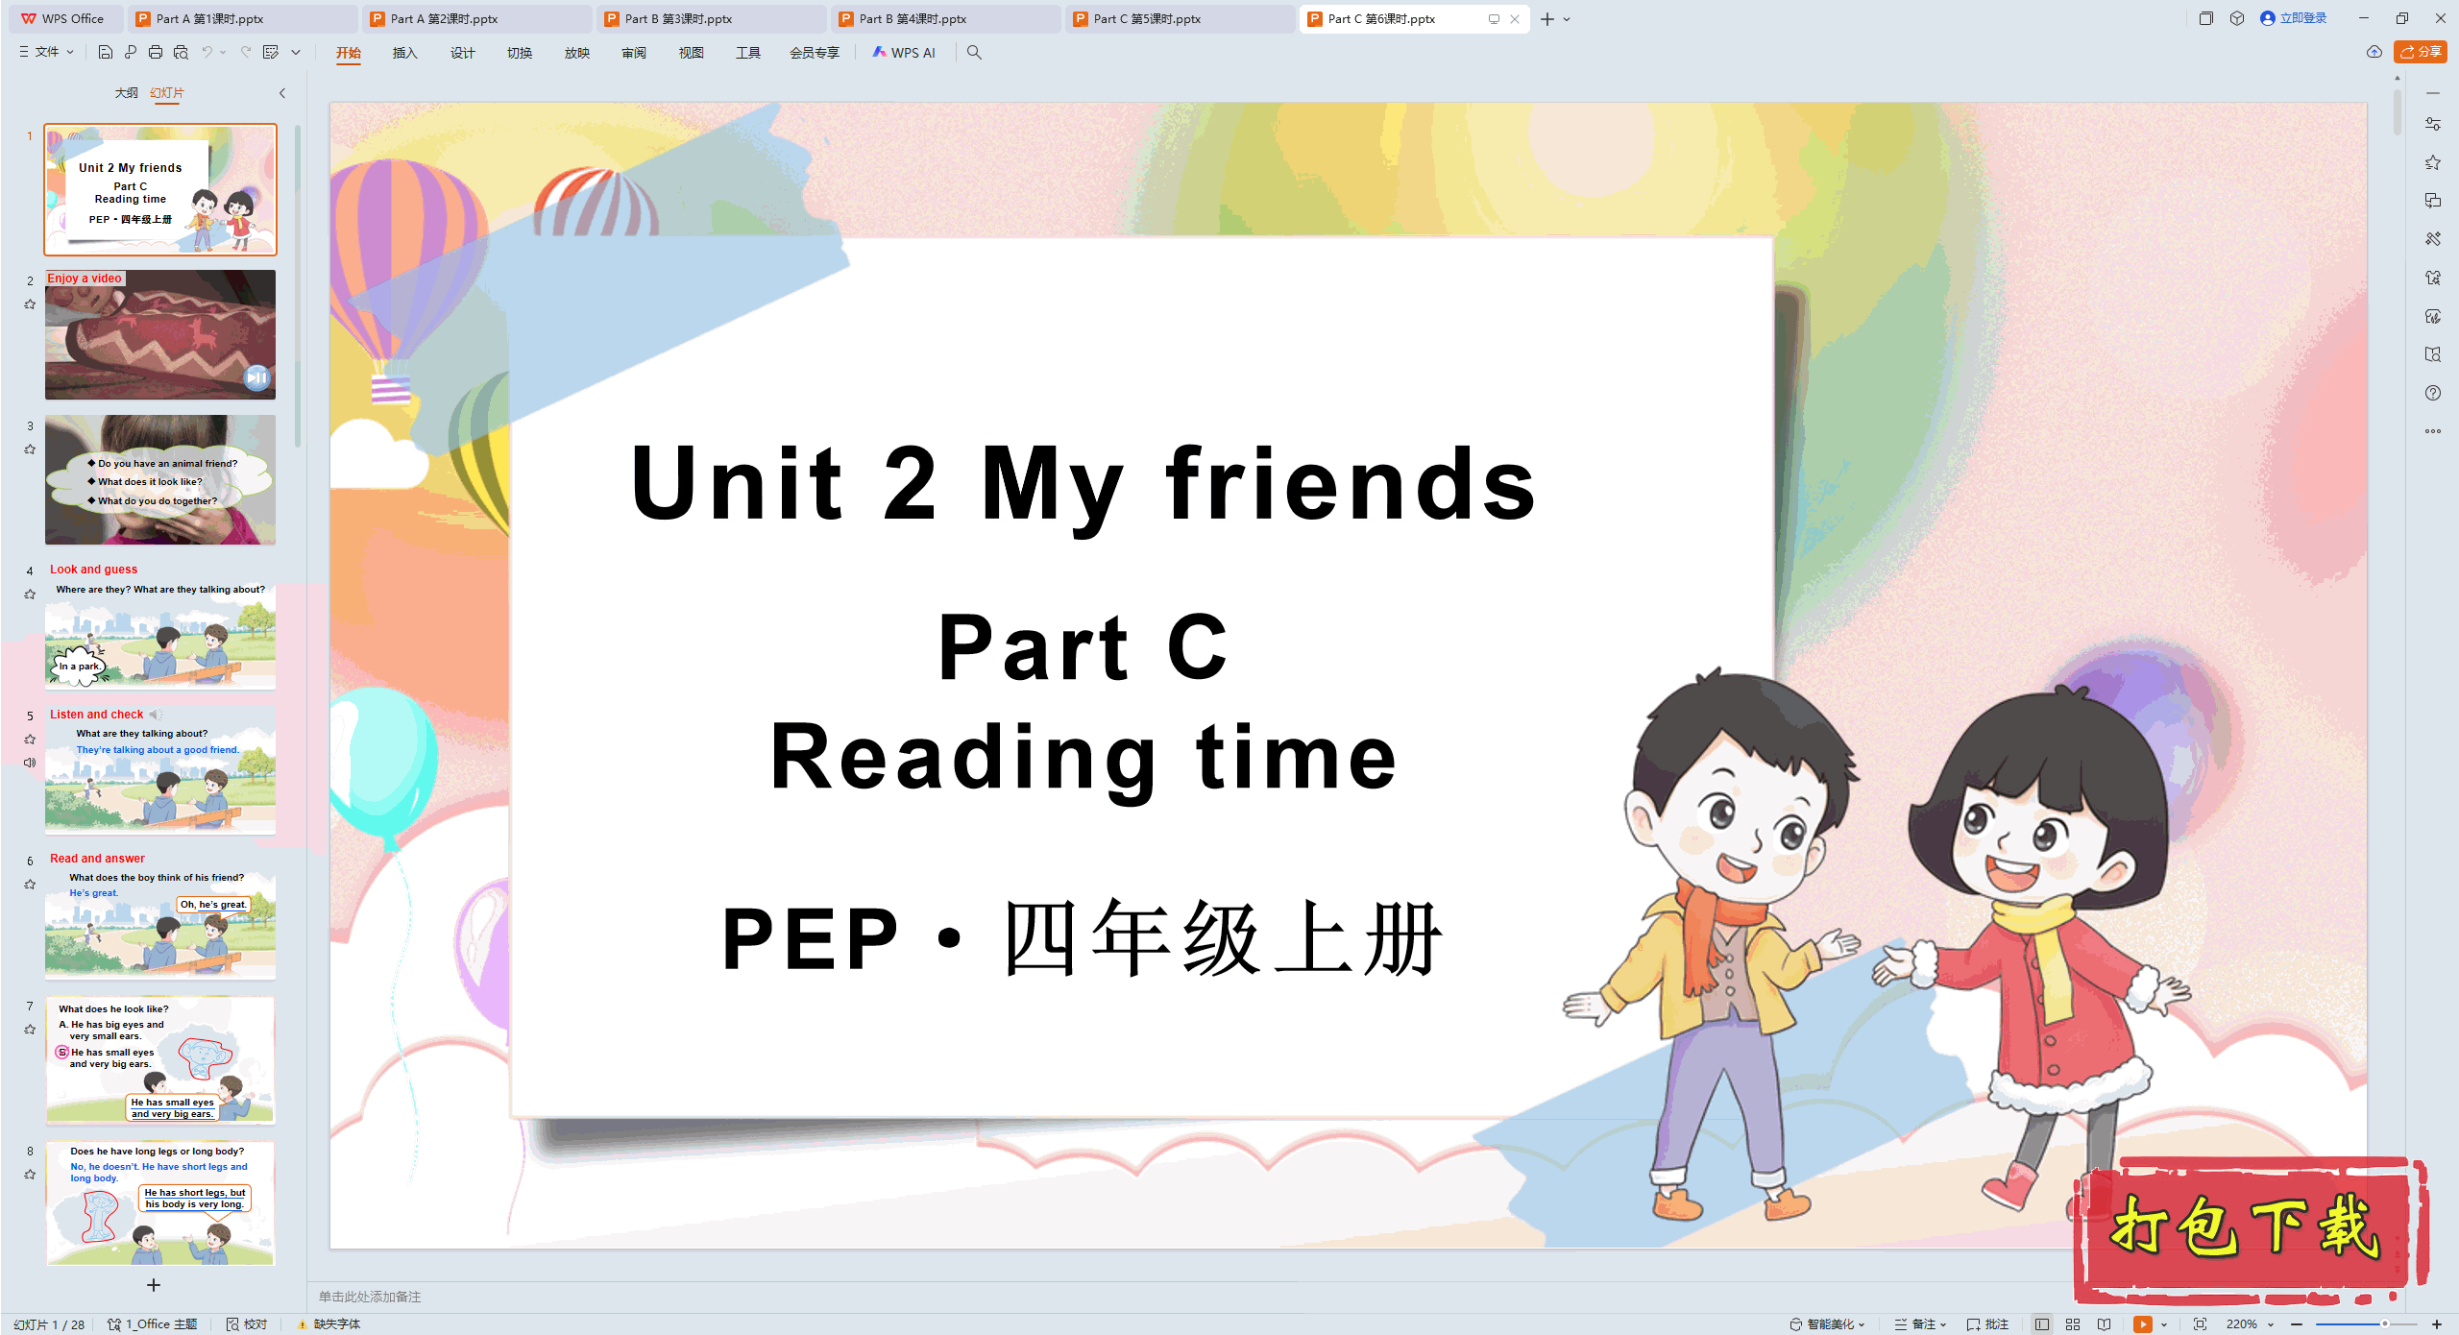This screenshot has height=1335, width=2459.
Task: Switch to Part B 第3课时.pptx tab
Action: coord(711,18)
